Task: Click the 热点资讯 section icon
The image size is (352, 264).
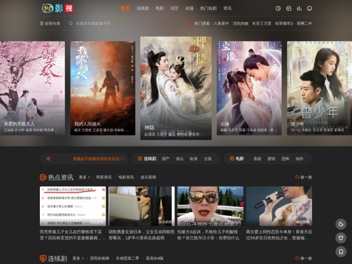Action: [43, 177]
